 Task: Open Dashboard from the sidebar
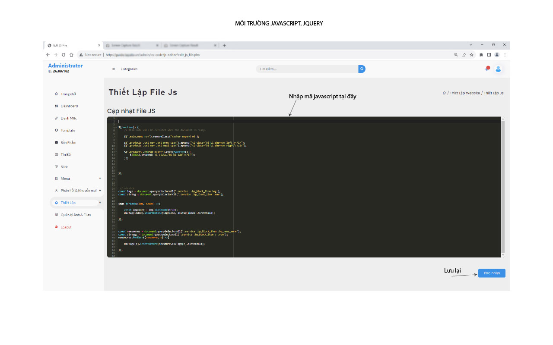[69, 106]
